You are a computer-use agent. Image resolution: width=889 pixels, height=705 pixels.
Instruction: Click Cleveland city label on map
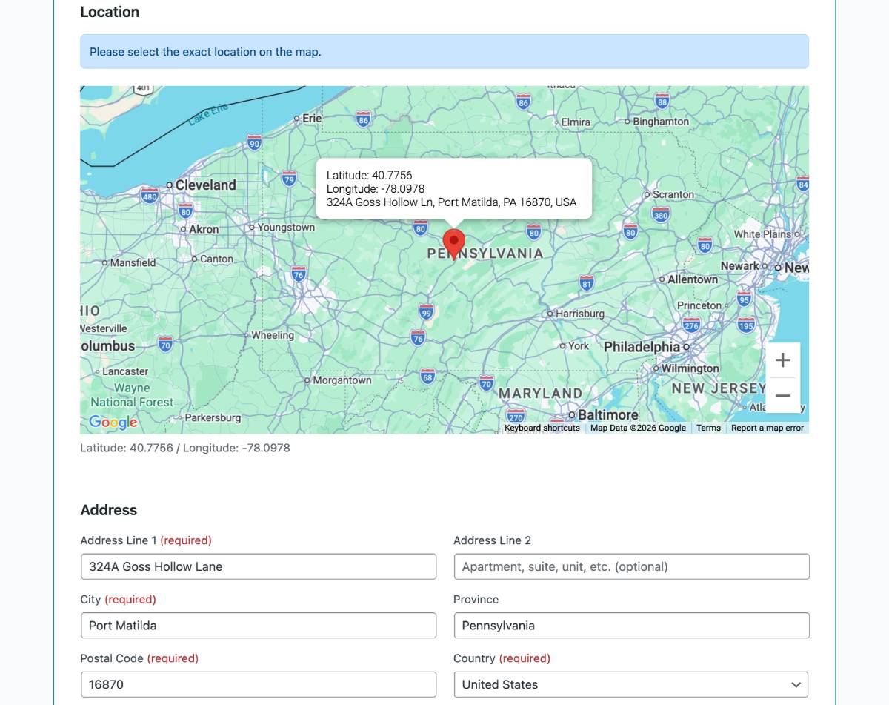tap(205, 185)
